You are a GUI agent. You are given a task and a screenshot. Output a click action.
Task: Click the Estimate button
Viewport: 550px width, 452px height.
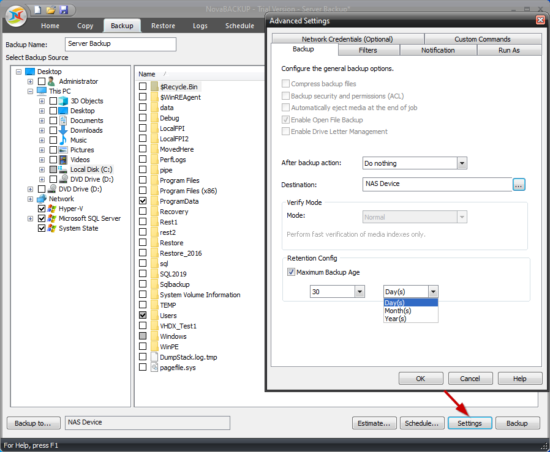(x=374, y=423)
